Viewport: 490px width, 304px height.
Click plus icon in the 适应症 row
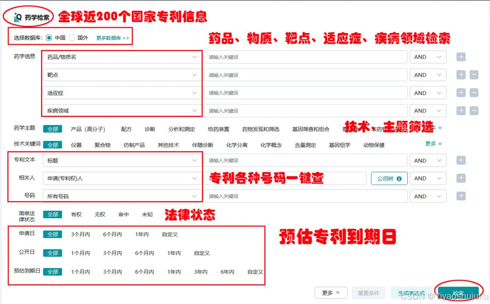pos(461,93)
